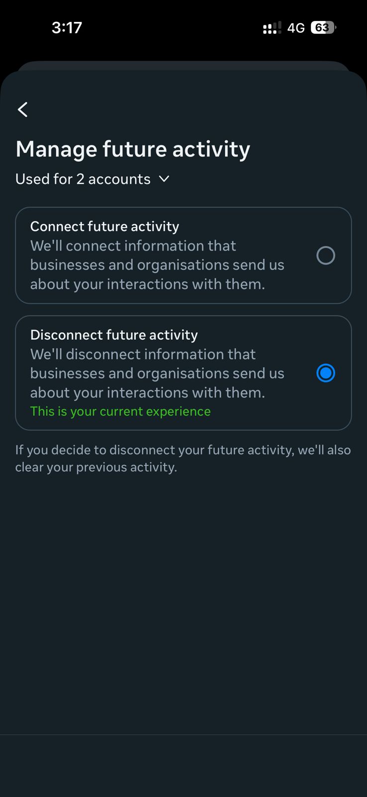Viewport: 367px width, 797px height.
Task: Tap the 4G network indicator
Action: click(296, 28)
